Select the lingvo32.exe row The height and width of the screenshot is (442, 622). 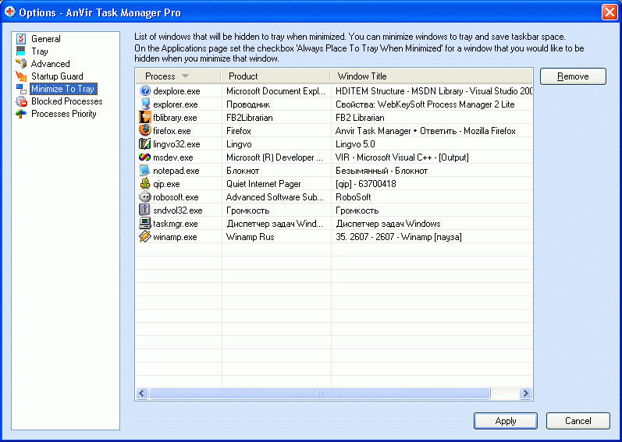click(334, 143)
